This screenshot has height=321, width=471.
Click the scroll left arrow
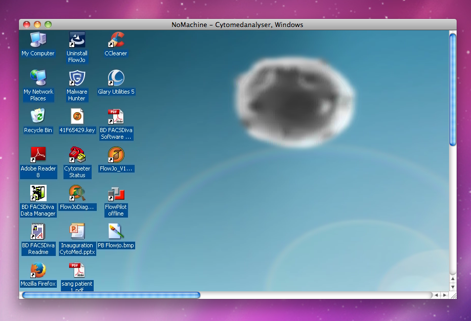436,295
